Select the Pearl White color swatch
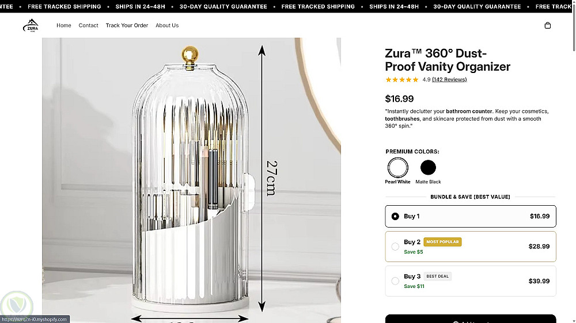Screen dimensions: 576x323 397,168
